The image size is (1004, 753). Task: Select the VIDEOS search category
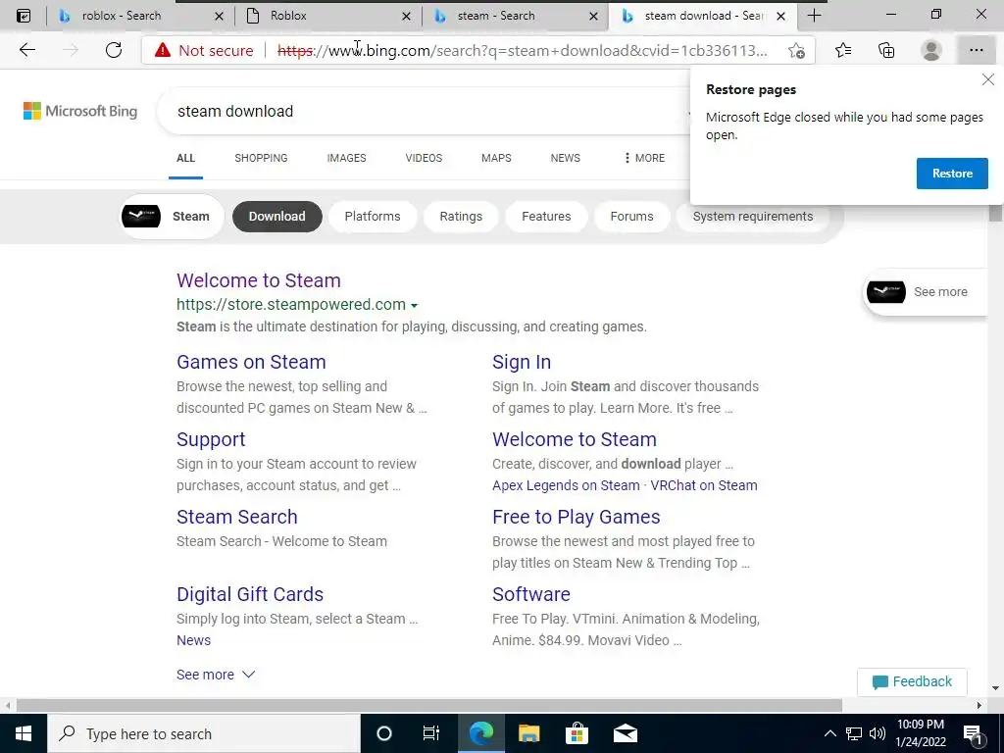(424, 158)
